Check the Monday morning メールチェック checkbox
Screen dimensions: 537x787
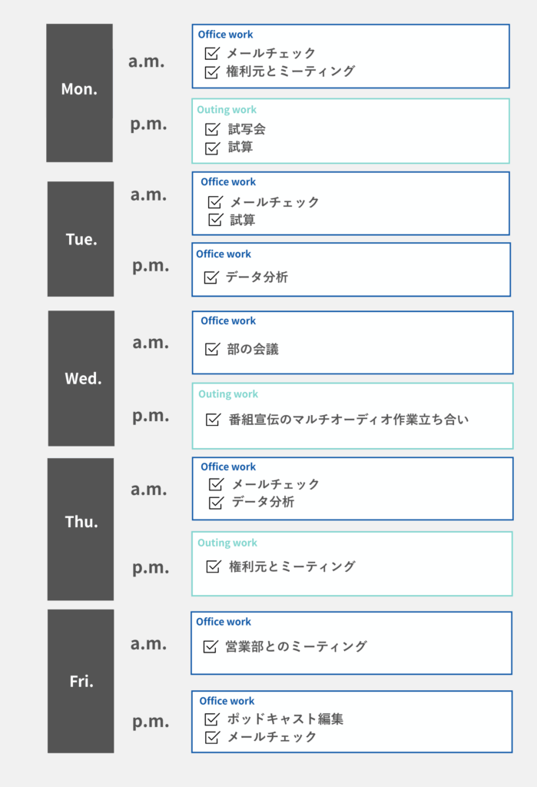(x=212, y=54)
